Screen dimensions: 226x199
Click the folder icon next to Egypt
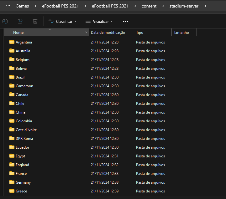(12, 156)
